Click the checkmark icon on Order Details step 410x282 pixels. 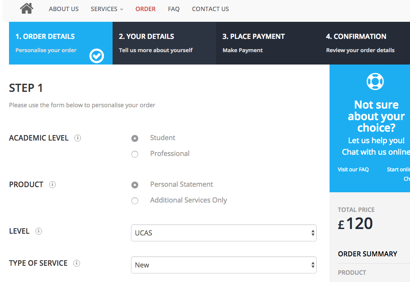(x=97, y=56)
